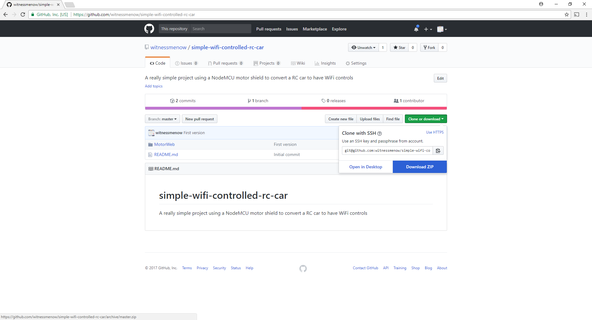
Task: Open the Chrome three-dot menu
Action: click(x=586, y=14)
